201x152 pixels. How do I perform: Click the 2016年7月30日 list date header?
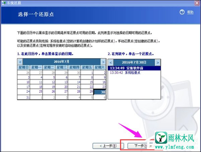pyautogui.click(x=134, y=62)
